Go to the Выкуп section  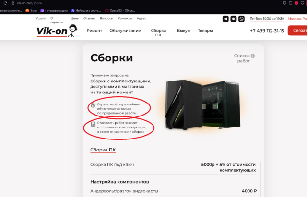tap(183, 31)
